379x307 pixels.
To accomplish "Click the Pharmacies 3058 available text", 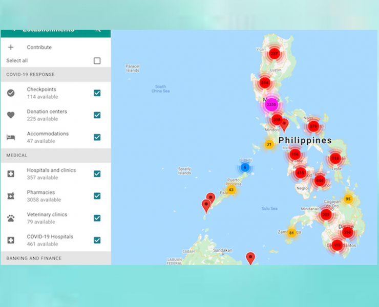I will pyautogui.click(x=44, y=200).
